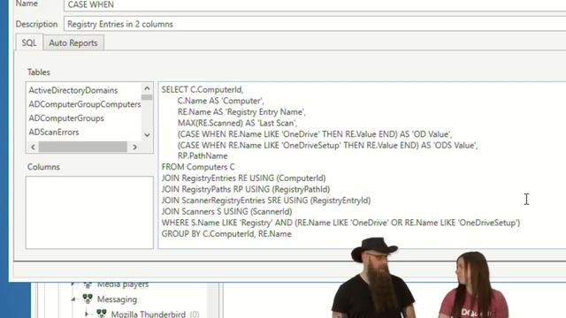Click Tables list scroll left arrow

(x=34, y=148)
